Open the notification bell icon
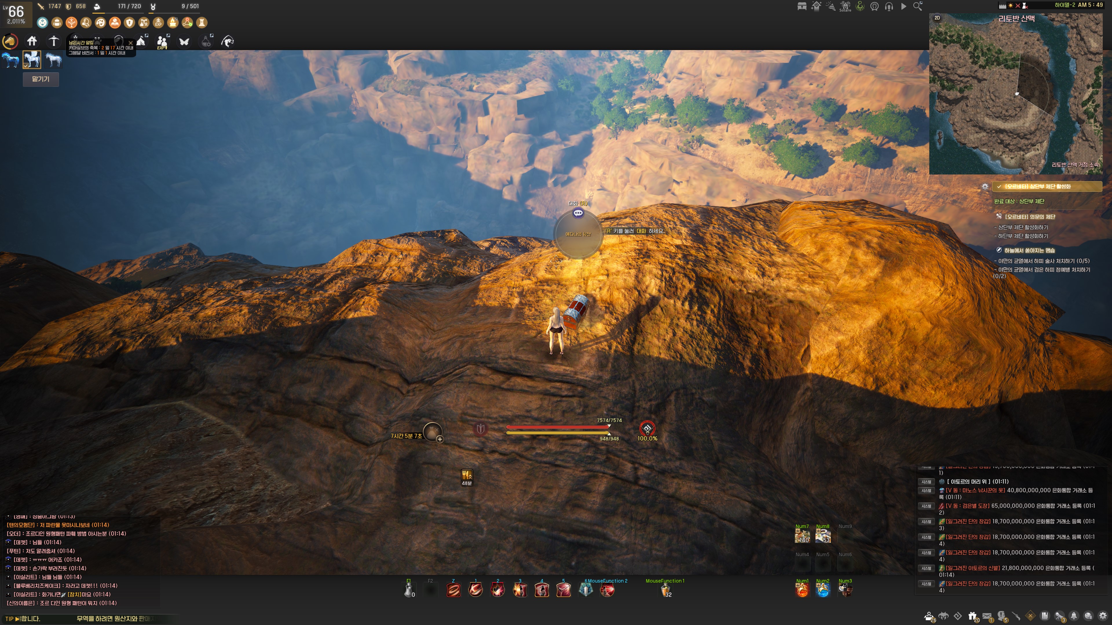The image size is (1112, 625). pyautogui.click(x=1074, y=616)
